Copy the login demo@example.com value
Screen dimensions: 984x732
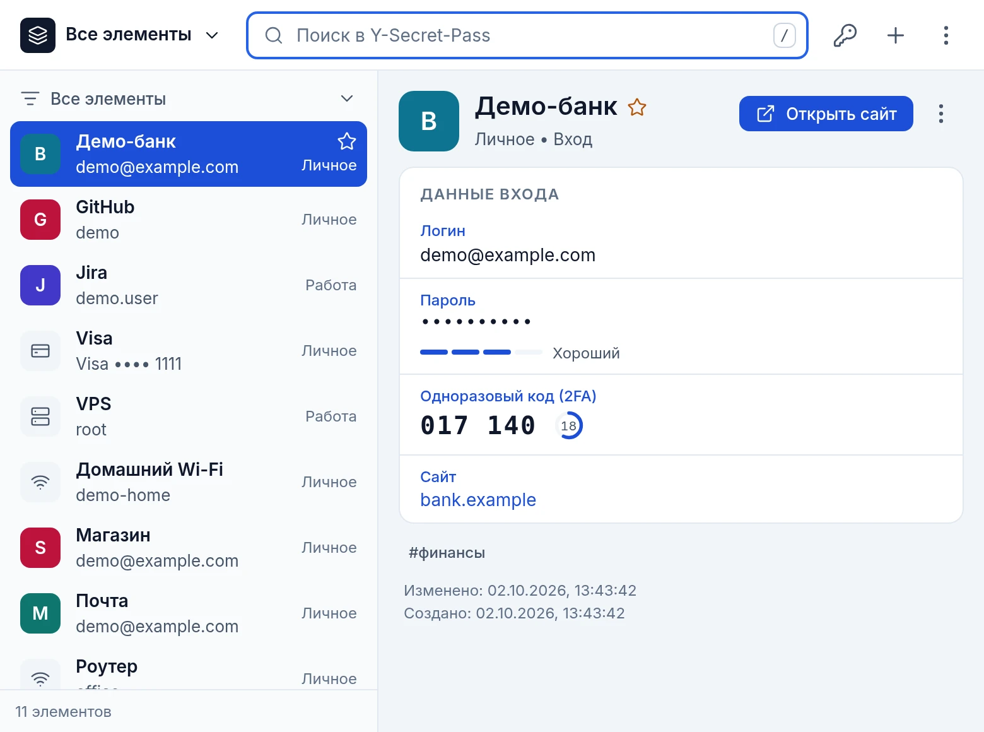508,255
